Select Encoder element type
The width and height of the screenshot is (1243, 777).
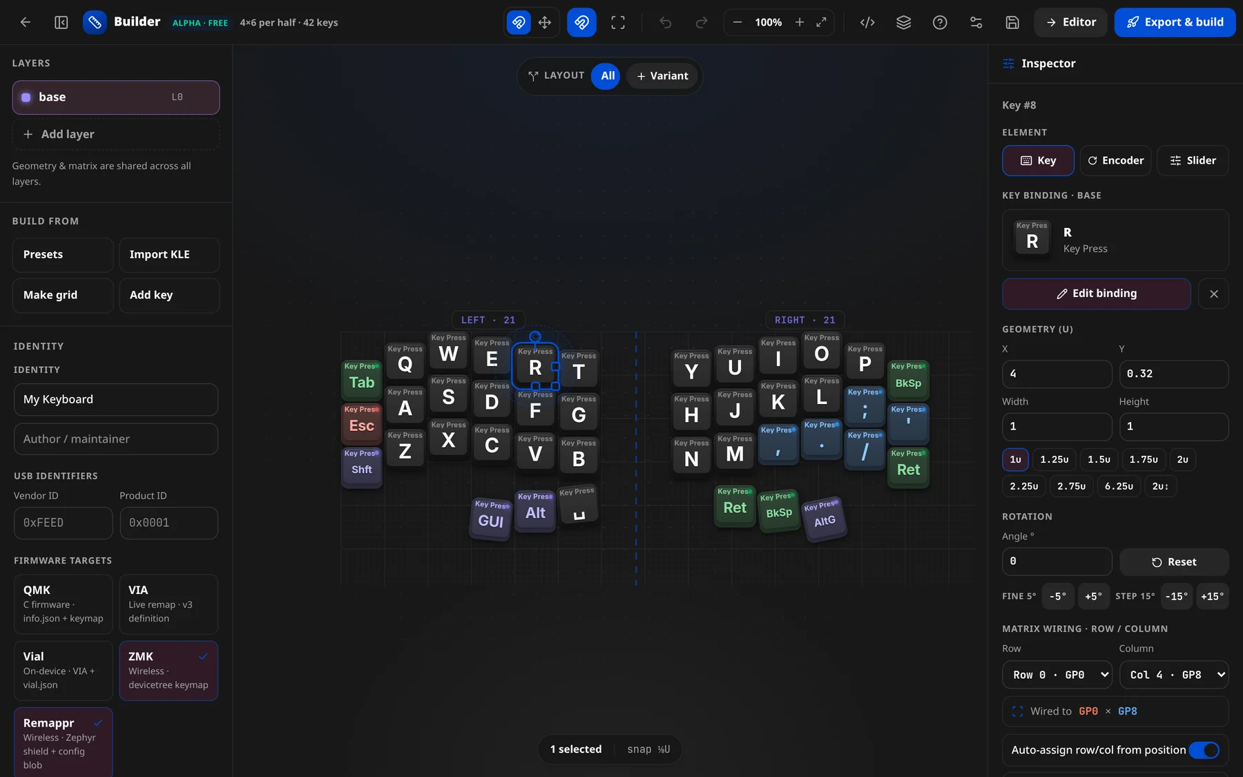[1115, 161]
